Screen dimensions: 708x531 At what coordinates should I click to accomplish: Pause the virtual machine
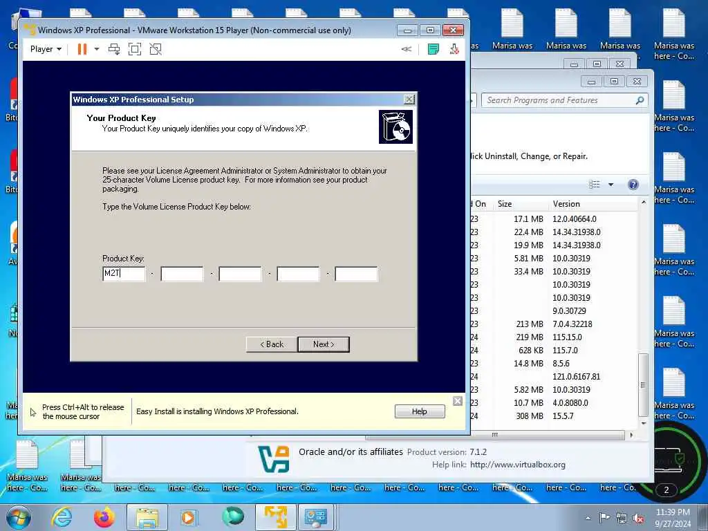click(82, 49)
